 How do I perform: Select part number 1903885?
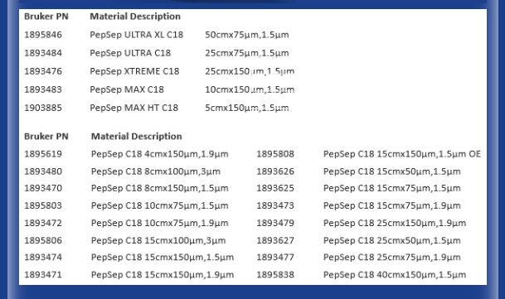coord(43,108)
